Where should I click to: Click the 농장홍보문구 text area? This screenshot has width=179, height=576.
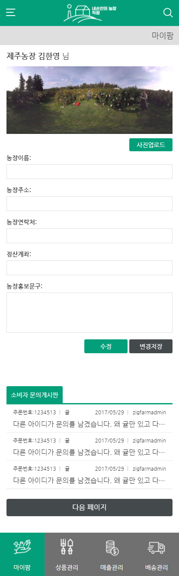point(89,312)
